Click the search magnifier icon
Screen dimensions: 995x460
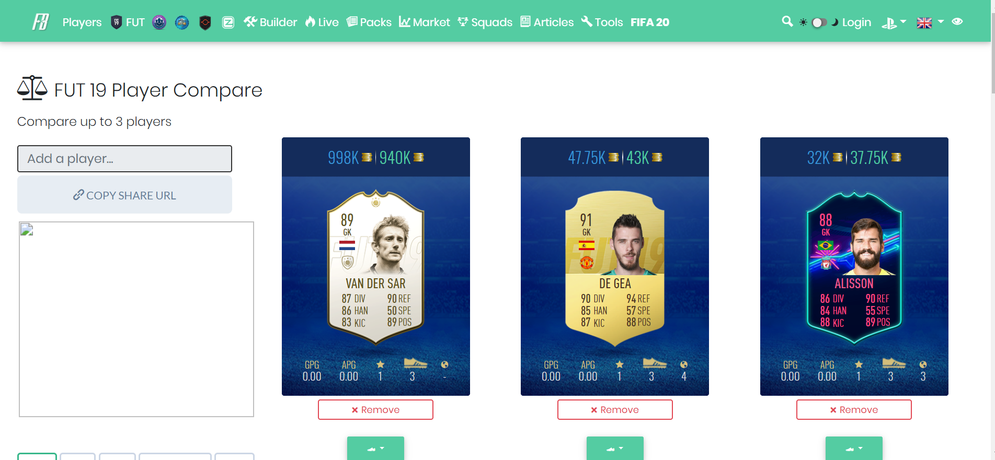(x=787, y=21)
